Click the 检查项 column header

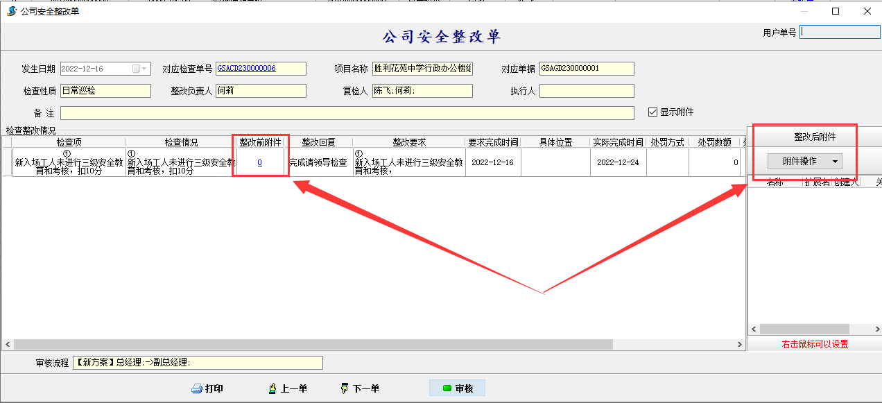69,142
